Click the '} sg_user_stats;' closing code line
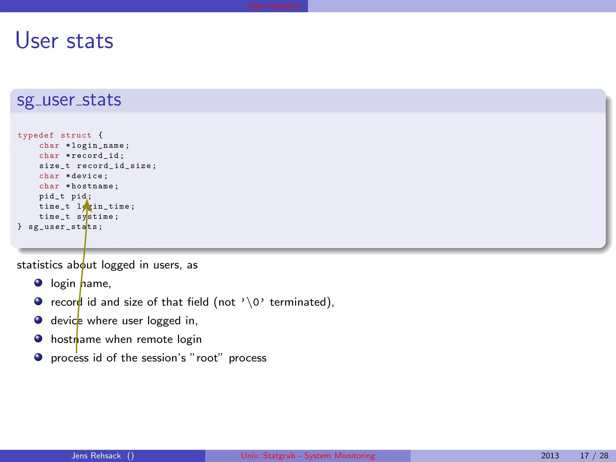The height and width of the screenshot is (462, 616). coord(60,227)
